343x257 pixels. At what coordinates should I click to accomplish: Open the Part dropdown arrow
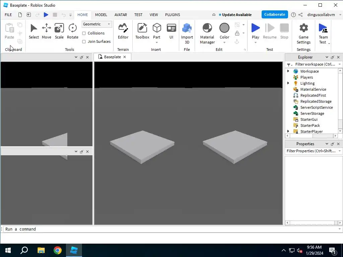(157, 42)
